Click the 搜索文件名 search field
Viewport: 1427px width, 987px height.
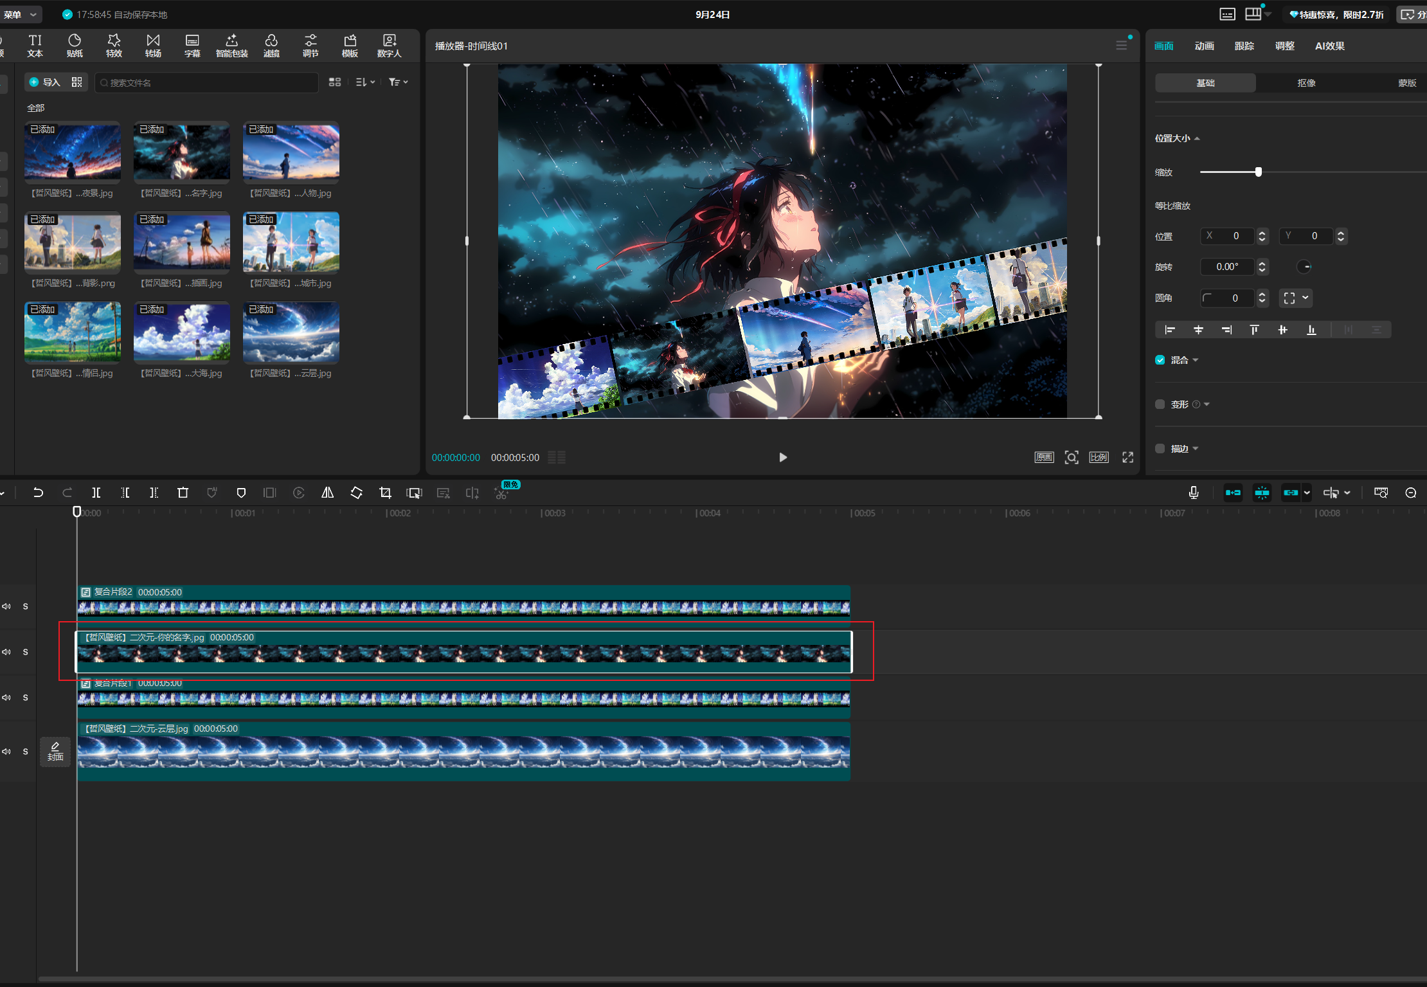tap(206, 82)
